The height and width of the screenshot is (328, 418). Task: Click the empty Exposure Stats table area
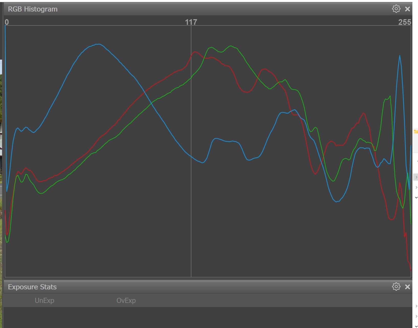pos(205,317)
